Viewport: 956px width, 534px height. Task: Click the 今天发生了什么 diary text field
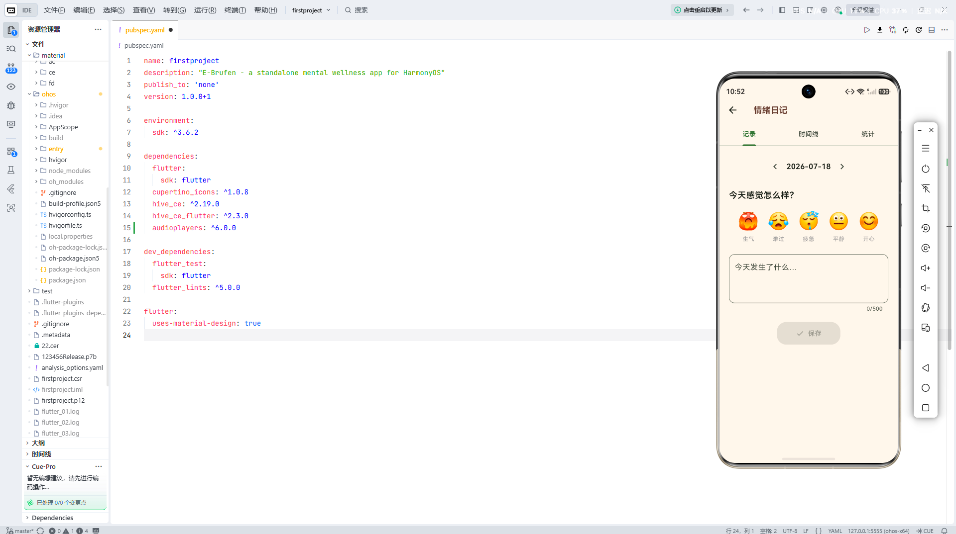tap(809, 278)
